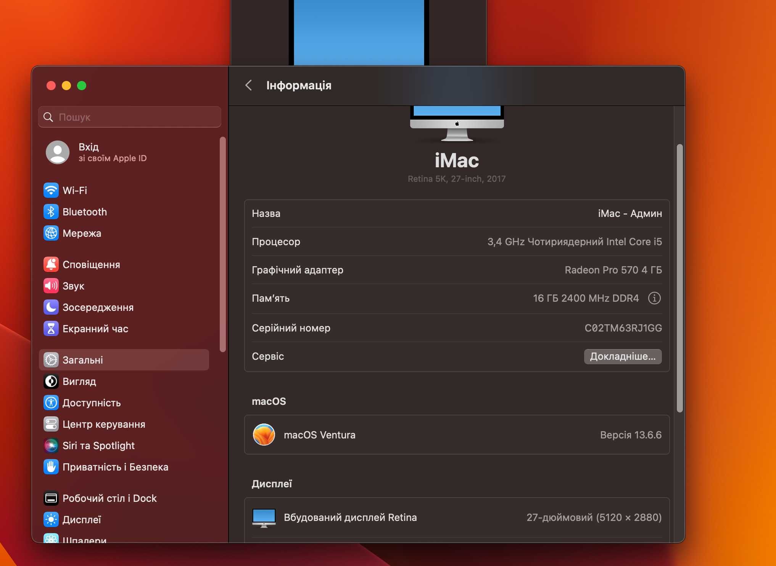Open Сповіщення notifications icon

tap(51, 264)
